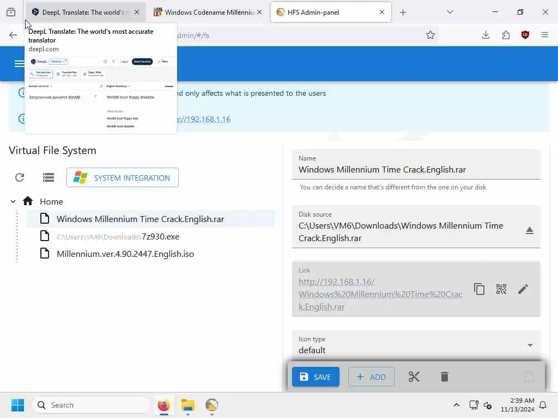Open System Integration
558x418 pixels.
coord(123,177)
